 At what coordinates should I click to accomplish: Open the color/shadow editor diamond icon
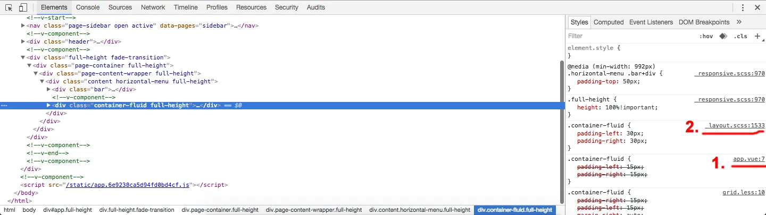pyautogui.click(x=723, y=36)
